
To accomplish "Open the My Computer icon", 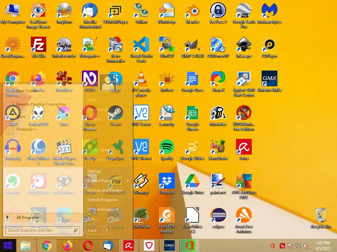I will click(x=13, y=13).
